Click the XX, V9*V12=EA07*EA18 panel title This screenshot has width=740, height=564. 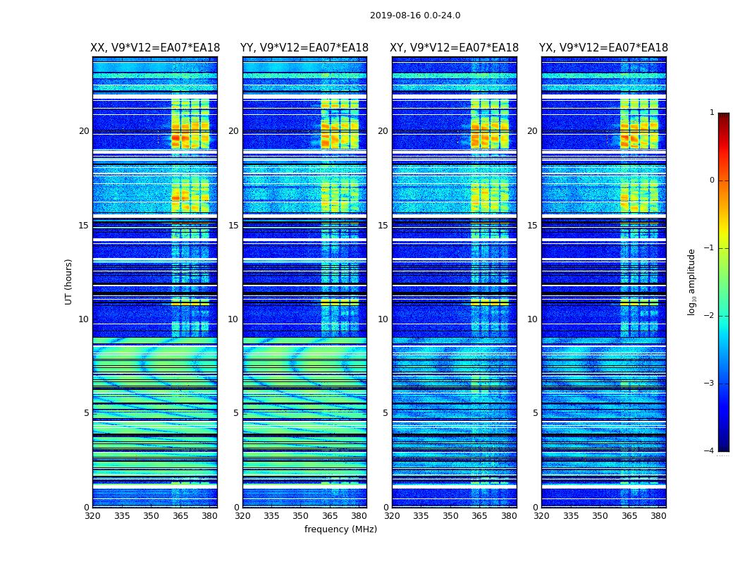pos(155,48)
